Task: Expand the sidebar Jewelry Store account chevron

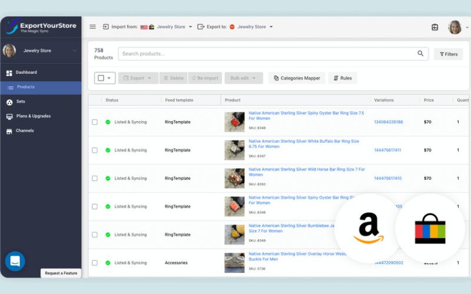Action: pyautogui.click(x=75, y=51)
